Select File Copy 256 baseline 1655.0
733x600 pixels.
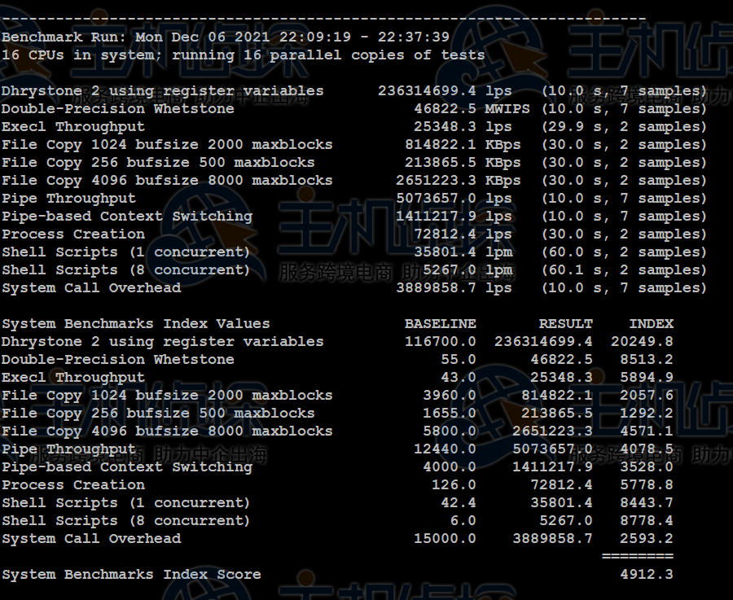[x=450, y=413]
